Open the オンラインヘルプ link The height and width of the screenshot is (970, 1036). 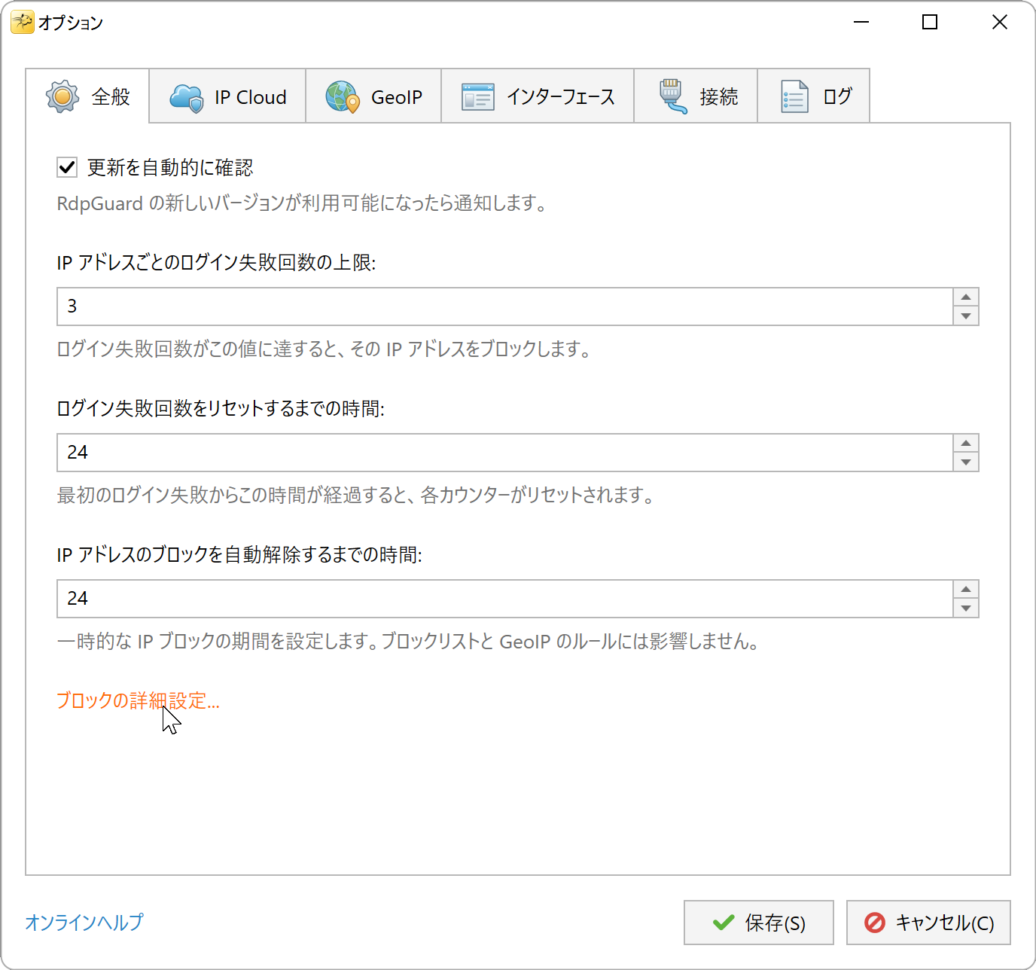(84, 923)
